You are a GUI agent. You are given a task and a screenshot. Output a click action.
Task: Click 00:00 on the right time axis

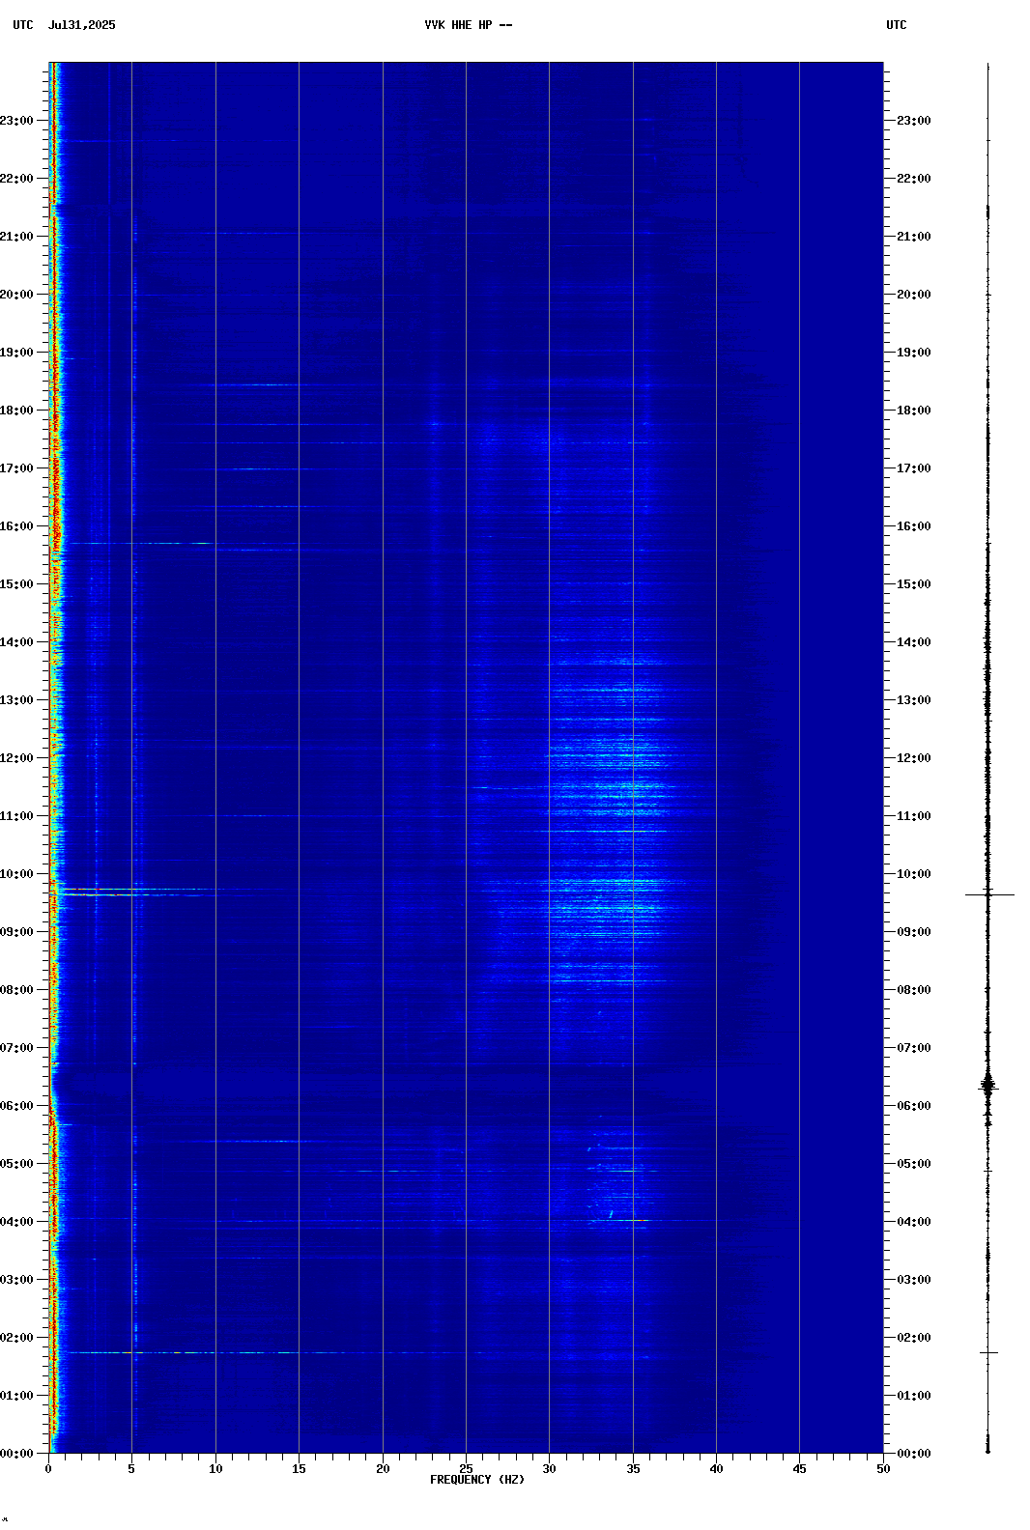point(914,1454)
